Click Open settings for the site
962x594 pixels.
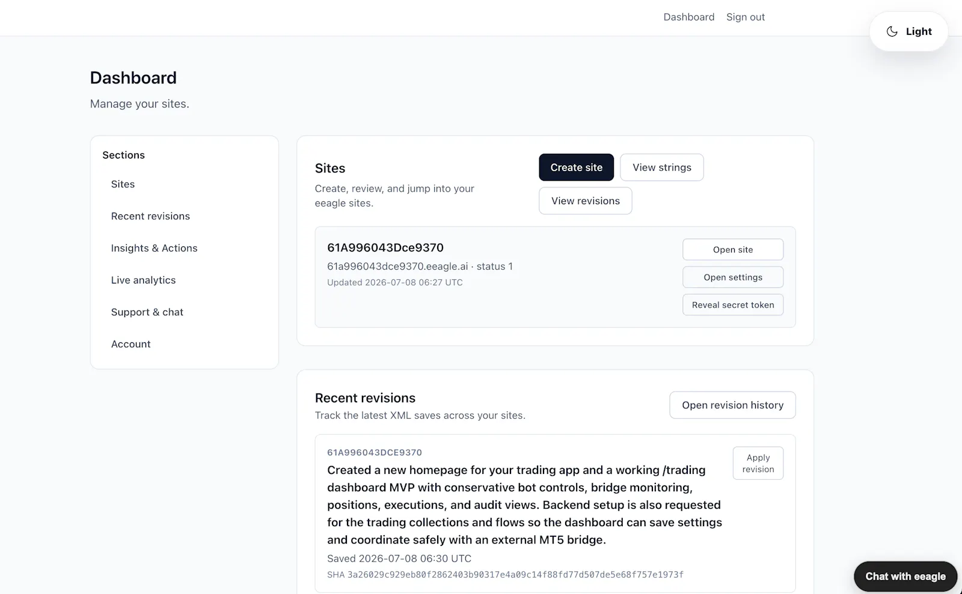tap(732, 277)
